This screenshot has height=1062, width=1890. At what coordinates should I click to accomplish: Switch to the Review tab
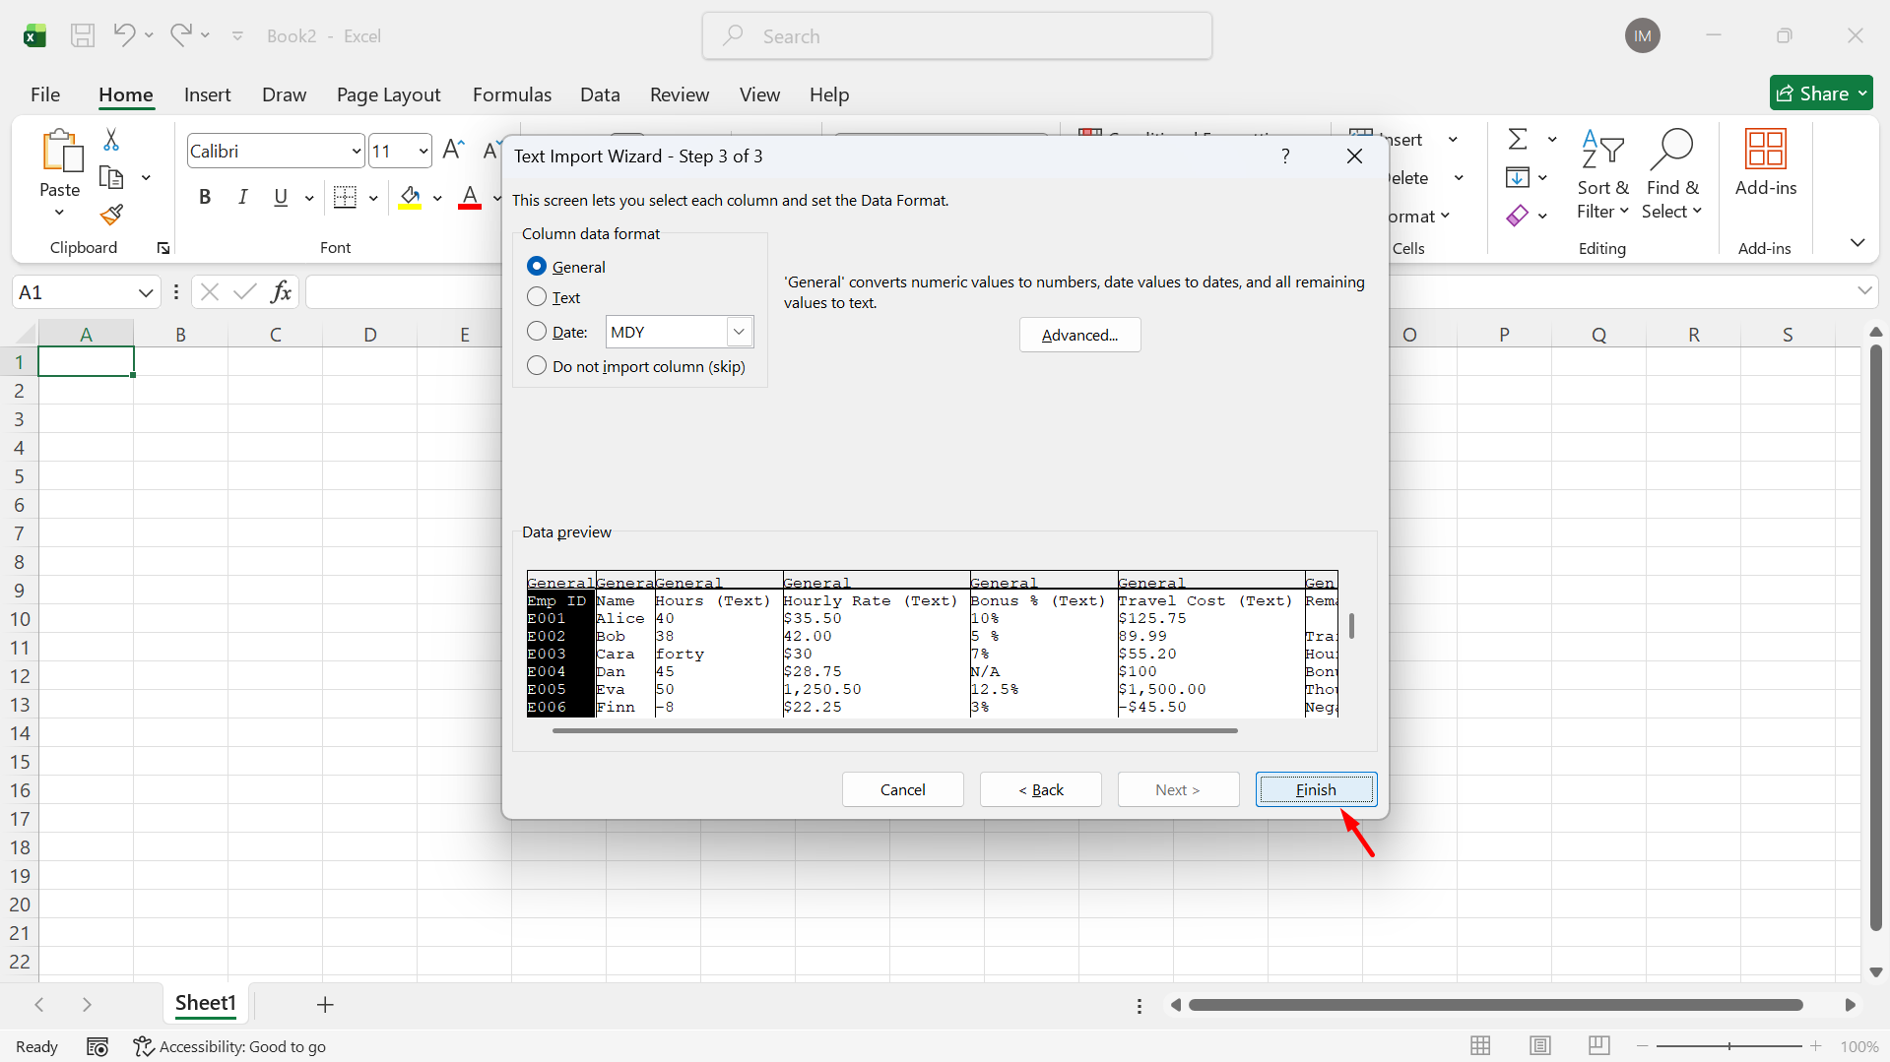pos(679,94)
